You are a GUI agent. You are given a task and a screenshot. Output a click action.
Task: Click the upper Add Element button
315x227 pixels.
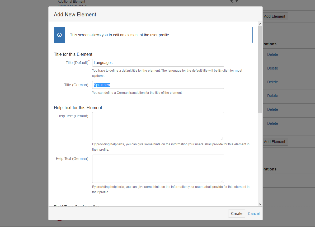tap(275, 16)
